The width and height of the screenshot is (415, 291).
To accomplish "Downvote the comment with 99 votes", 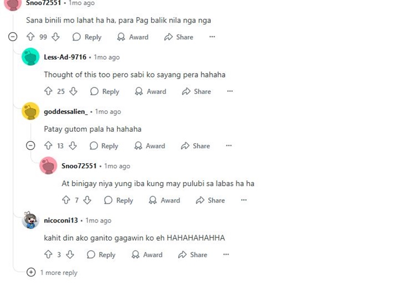I will (x=55, y=37).
